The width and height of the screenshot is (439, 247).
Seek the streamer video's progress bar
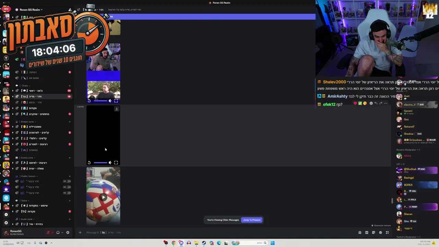[100, 101]
